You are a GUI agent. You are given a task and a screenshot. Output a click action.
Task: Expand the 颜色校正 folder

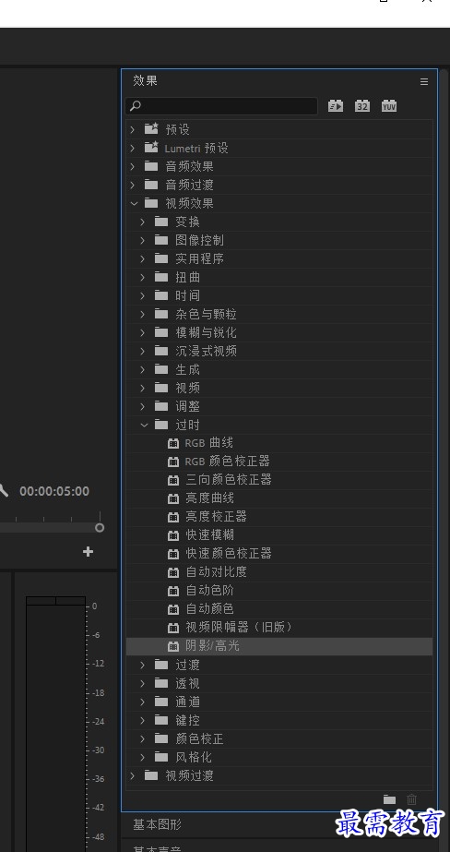click(x=143, y=739)
